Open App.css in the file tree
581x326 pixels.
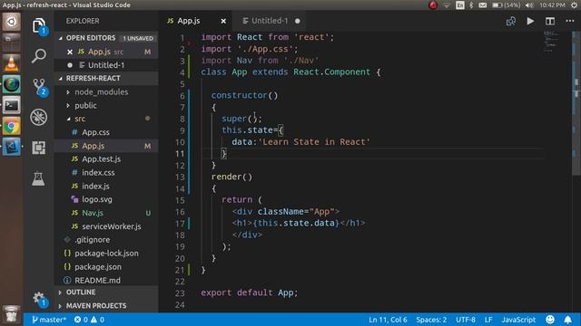click(x=106, y=132)
